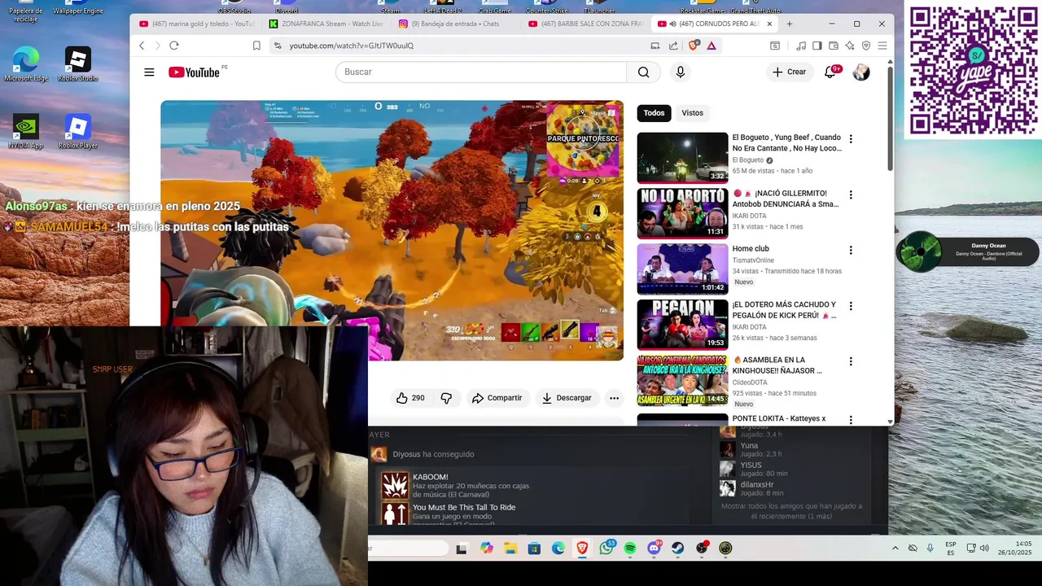Open options for El Bogueto video
Image resolution: width=1042 pixels, height=586 pixels.
pos(851,139)
